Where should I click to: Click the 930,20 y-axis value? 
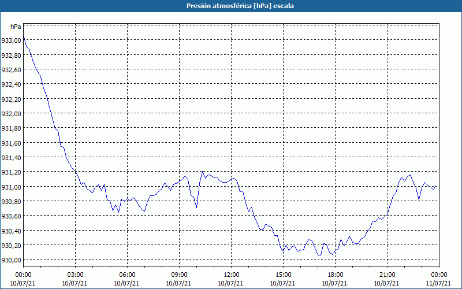11,246
